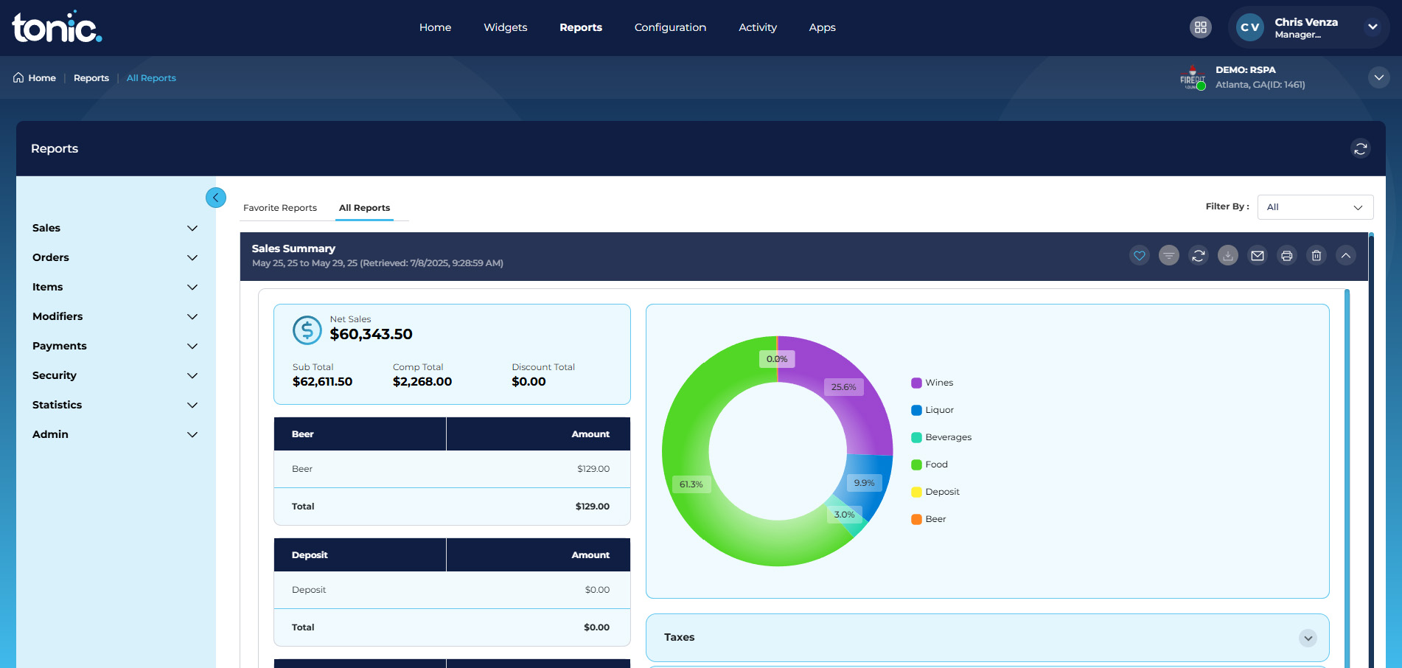Image resolution: width=1402 pixels, height=668 pixels.
Task: Go to Home in top navigation
Action: 435,27
